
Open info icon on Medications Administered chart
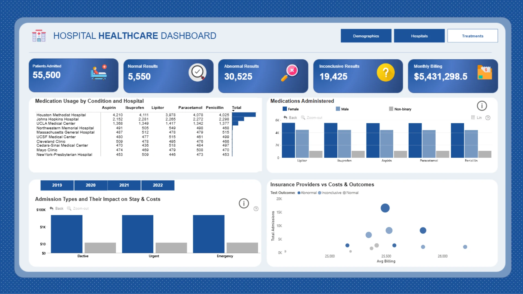482,106
